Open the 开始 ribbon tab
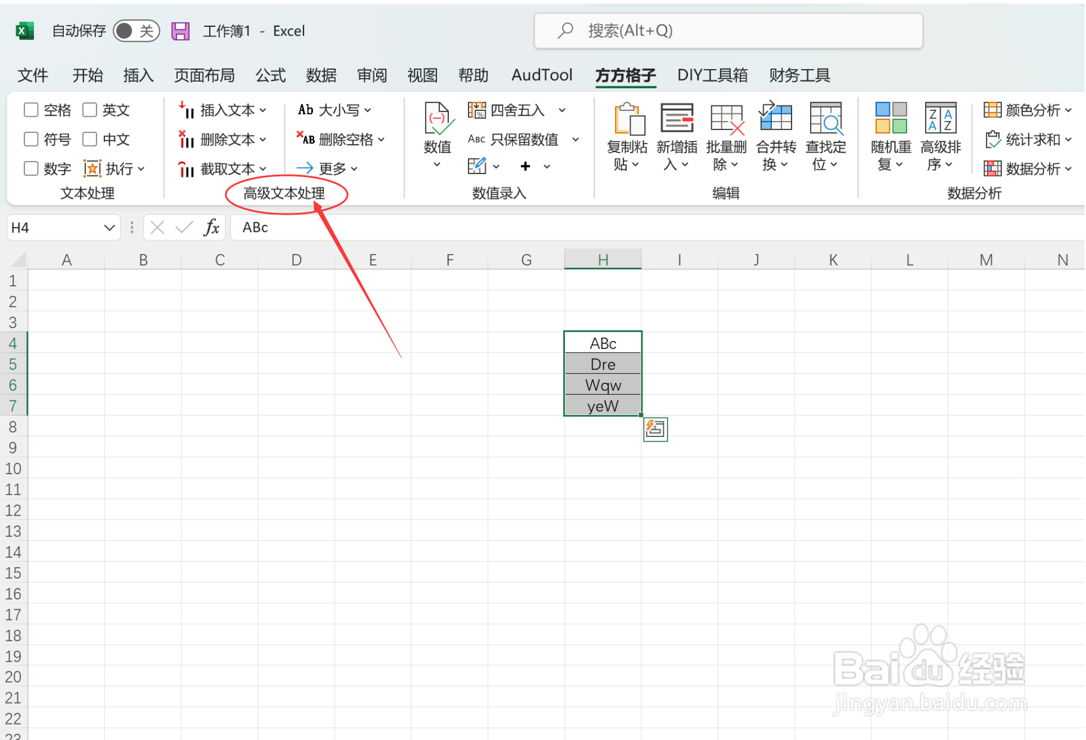The height and width of the screenshot is (740, 1086). click(x=88, y=75)
